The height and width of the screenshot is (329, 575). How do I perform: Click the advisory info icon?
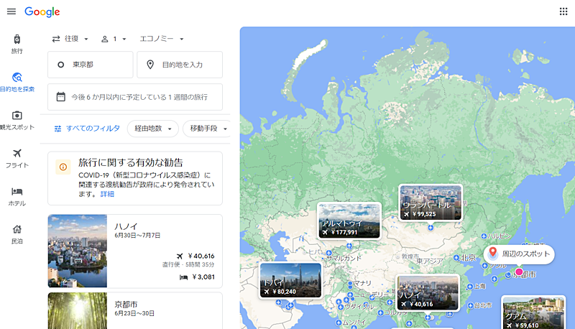[x=63, y=167]
